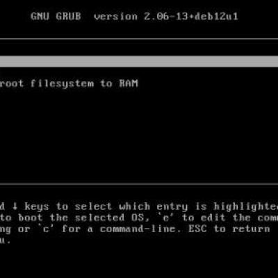Click the 'ESC' key label

coord(198,229)
